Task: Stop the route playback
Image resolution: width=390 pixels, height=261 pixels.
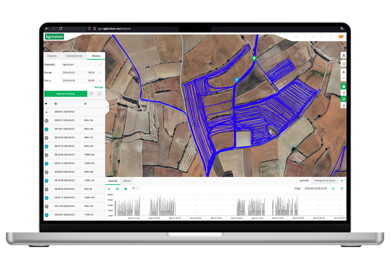Action: pos(125,188)
